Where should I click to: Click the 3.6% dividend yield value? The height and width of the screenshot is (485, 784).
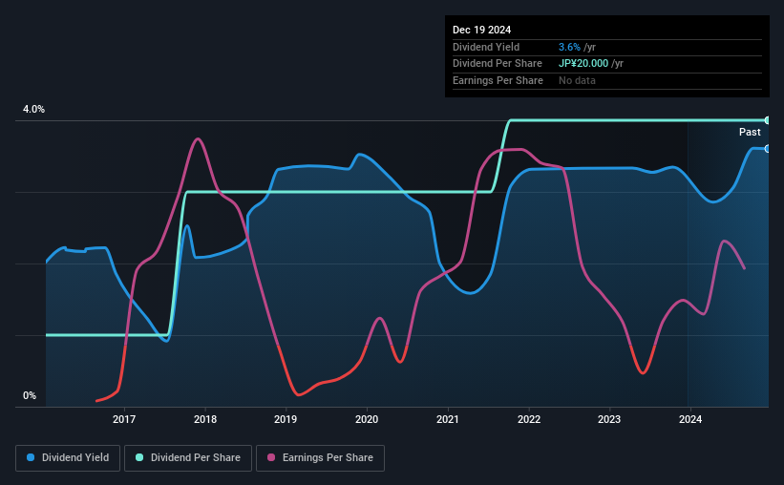coord(569,47)
